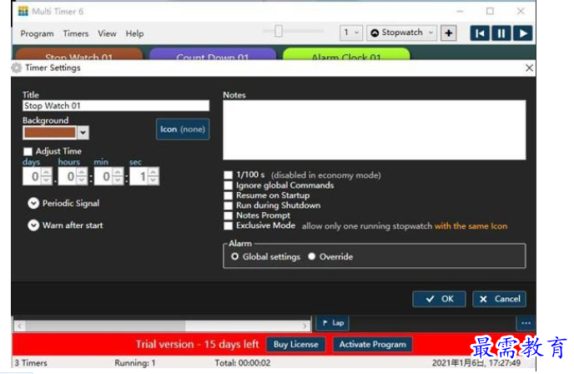Image resolution: width=574 pixels, height=374 pixels.
Task: Click the plus add timer button
Action: (449, 33)
